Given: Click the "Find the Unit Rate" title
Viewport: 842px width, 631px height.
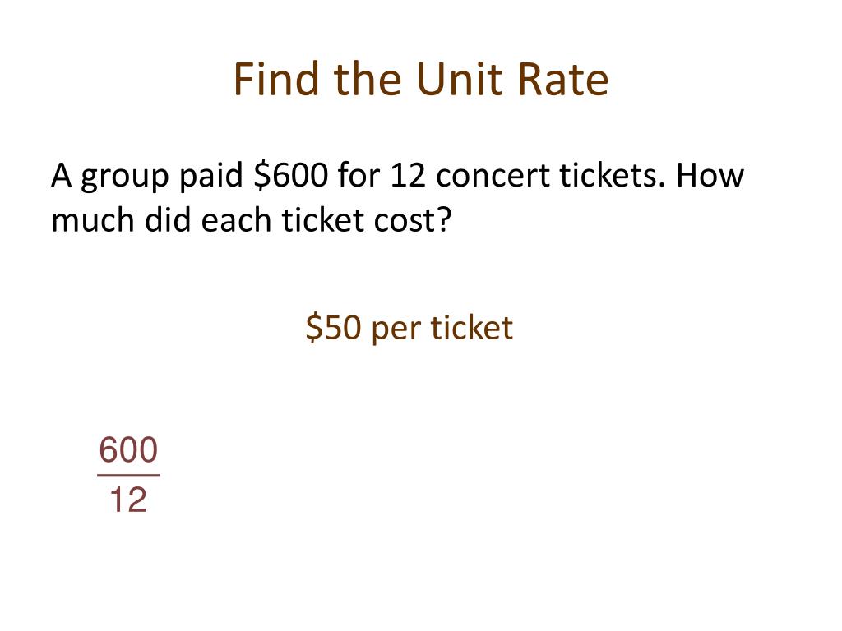Looking at the screenshot, I should [421, 80].
